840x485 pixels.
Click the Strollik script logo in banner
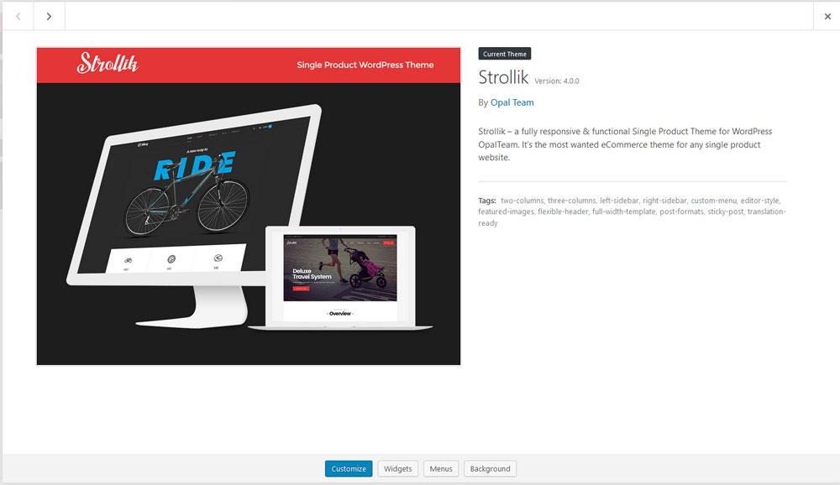[x=108, y=64]
